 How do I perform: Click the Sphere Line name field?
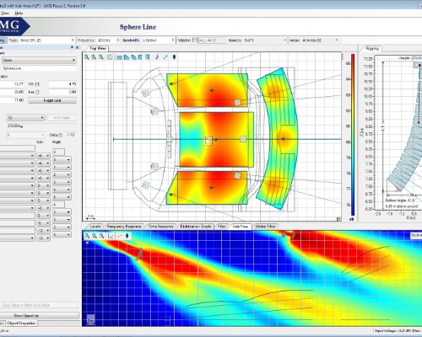pyautogui.click(x=39, y=68)
